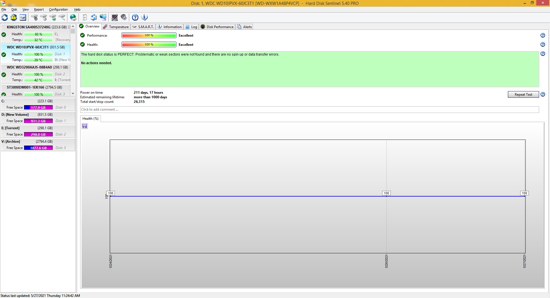The image size is (550, 298).
Task: Click the speaker sound toolbar icon
Action: click(x=124, y=17)
